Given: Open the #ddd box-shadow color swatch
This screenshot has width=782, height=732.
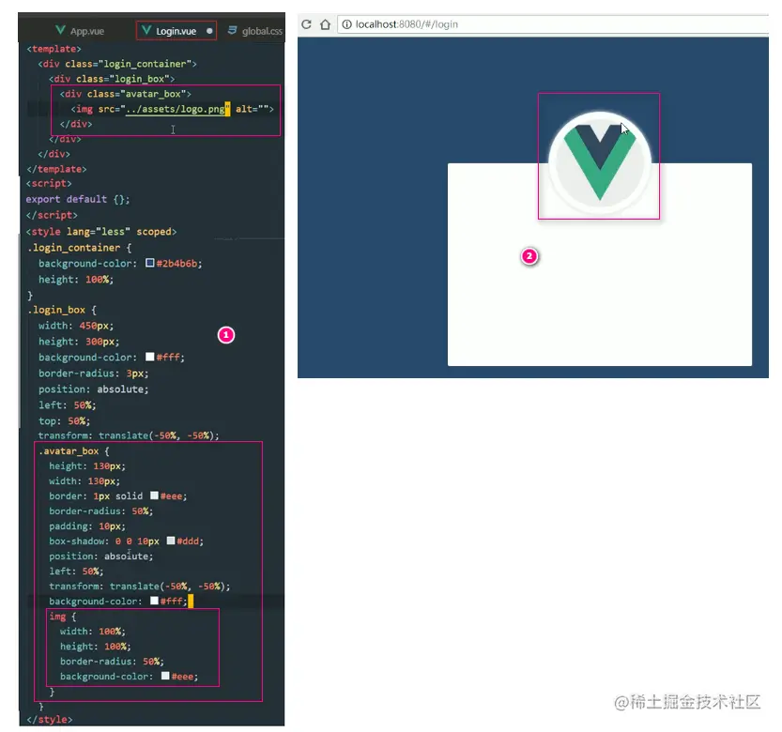Looking at the screenshot, I should point(171,541).
